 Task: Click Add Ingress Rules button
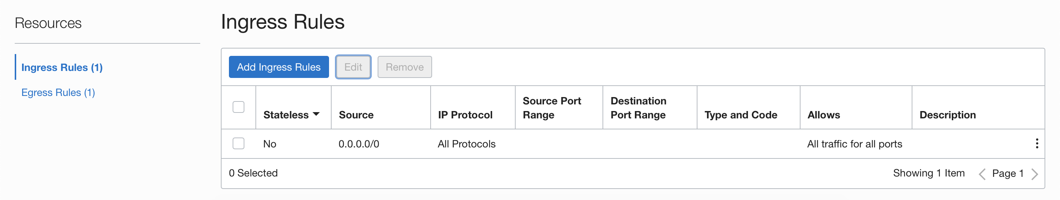pyautogui.click(x=279, y=67)
